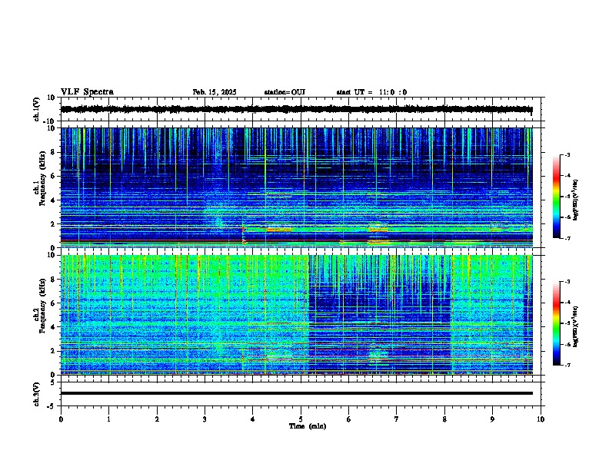The width and height of the screenshot is (609, 470).
Task: Click the "Time (min)" axis label
Action: pos(308,426)
